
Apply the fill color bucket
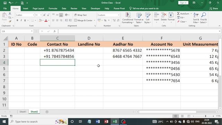coord(40,20)
